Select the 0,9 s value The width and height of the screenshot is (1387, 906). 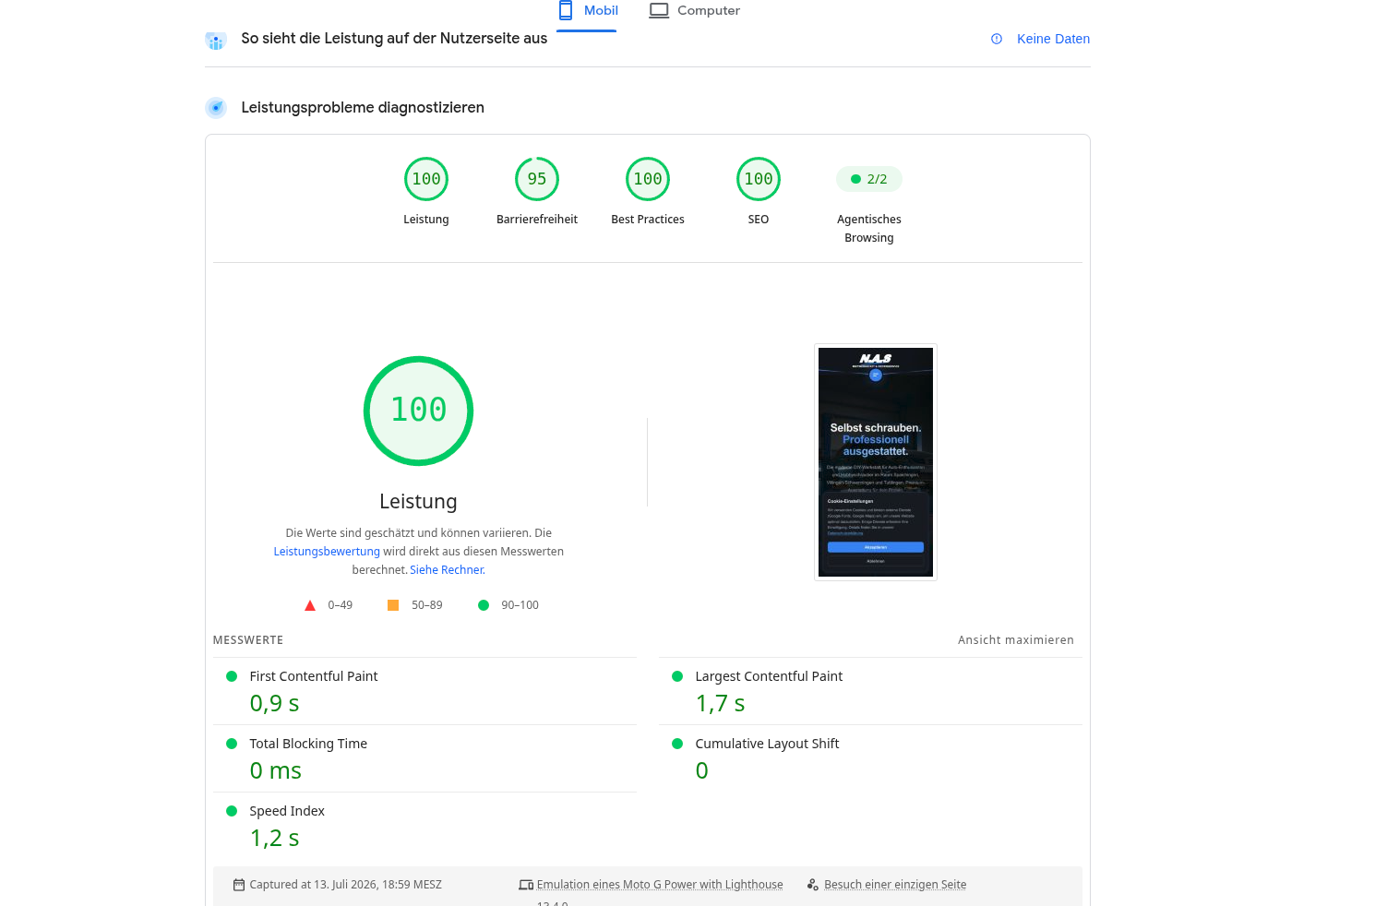[x=275, y=703]
